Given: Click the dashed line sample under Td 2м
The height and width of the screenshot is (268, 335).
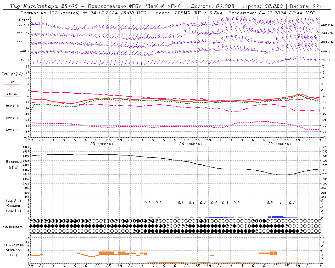Looking at the screenshot, I should pos(12,97).
